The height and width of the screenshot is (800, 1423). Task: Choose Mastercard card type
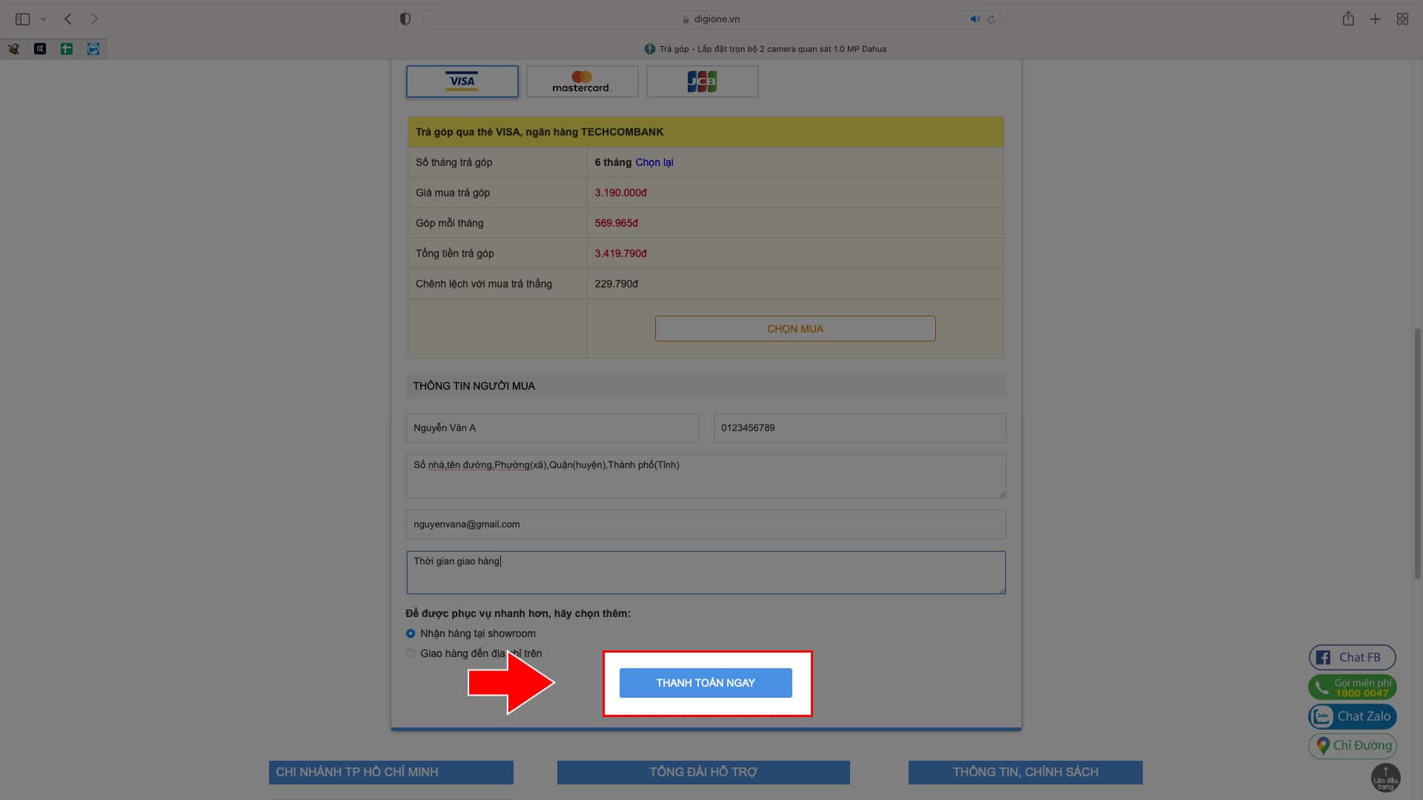(582, 81)
